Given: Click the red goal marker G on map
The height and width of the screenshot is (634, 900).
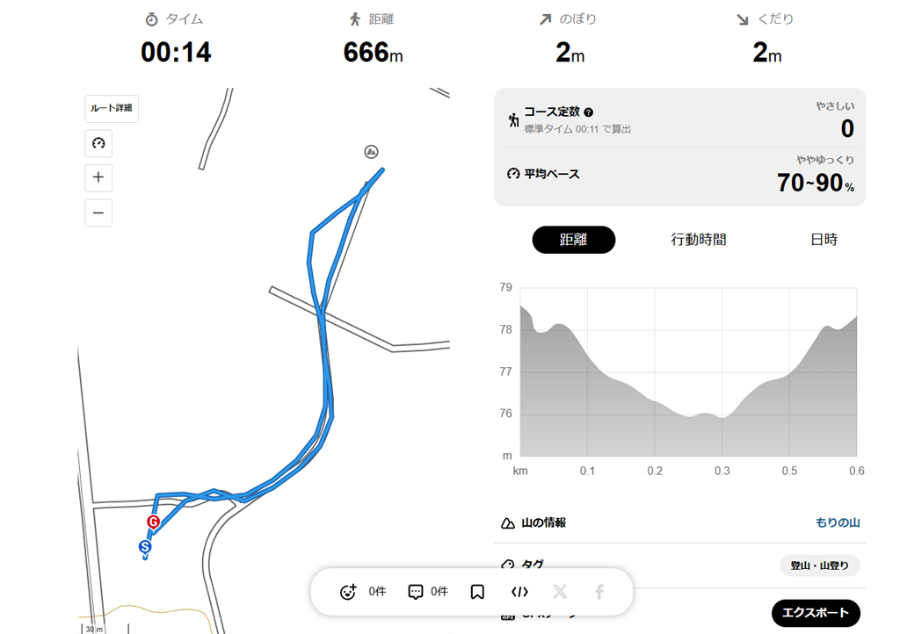Looking at the screenshot, I should [153, 522].
